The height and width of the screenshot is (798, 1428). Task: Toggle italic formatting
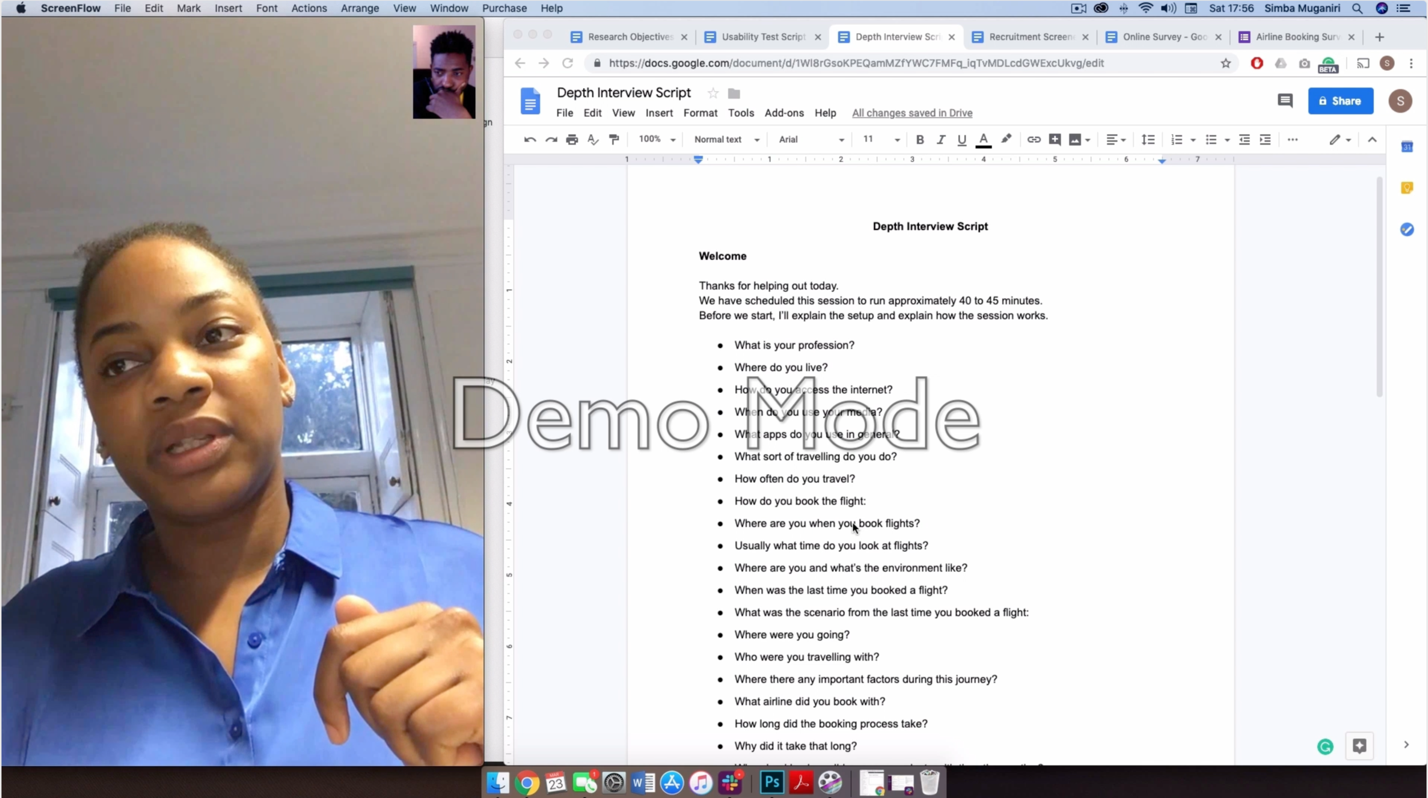pos(941,139)
